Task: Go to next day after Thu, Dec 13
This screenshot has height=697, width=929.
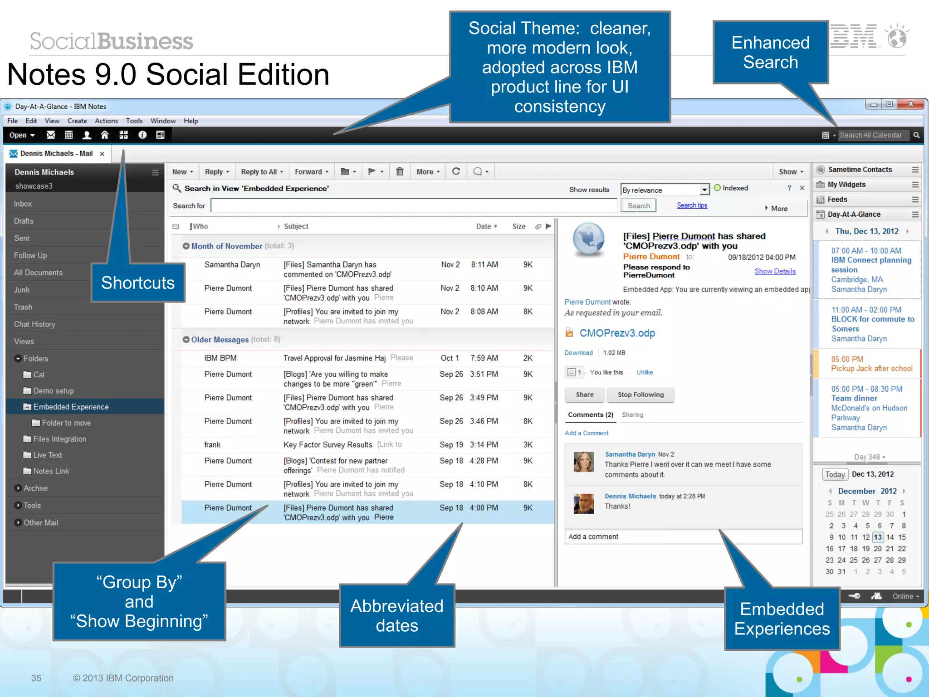Action: click(x=908, y=231)
